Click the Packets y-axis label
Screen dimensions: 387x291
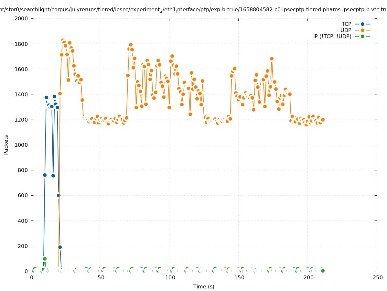6,145
